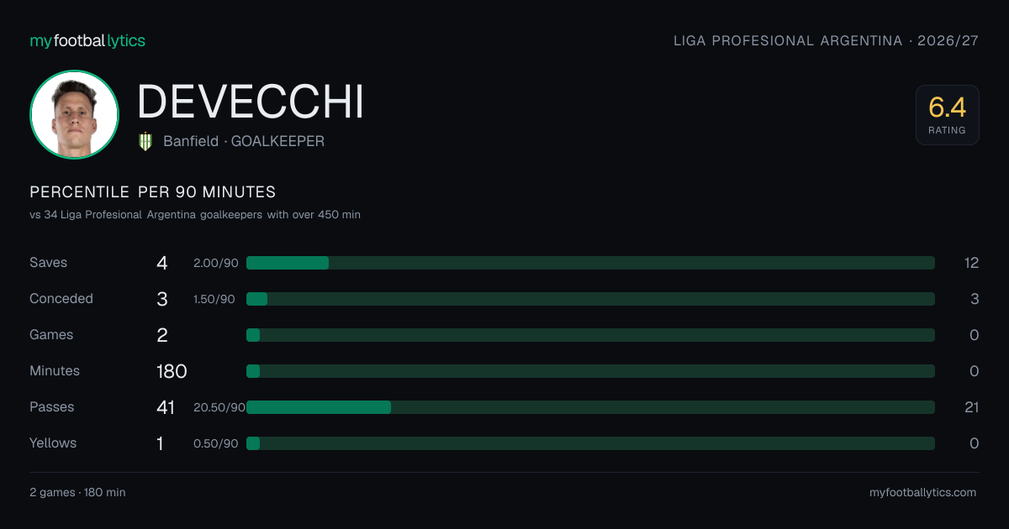The width and height of the screenshot is (1009, 529).
Task: Click the Percentile Per 90 Minutes heading
Action: (x=153, y=192)
